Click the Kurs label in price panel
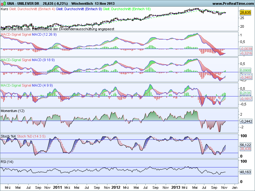 tap(4, 9)
